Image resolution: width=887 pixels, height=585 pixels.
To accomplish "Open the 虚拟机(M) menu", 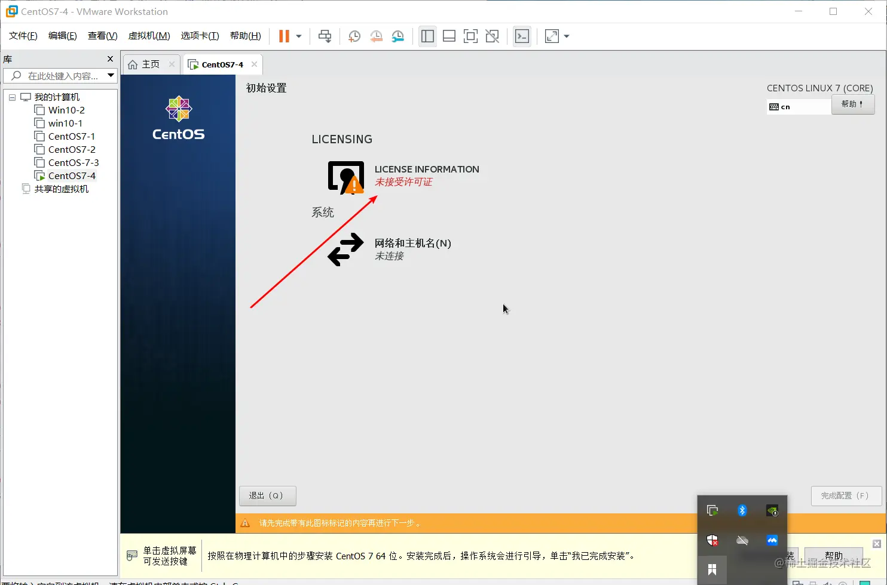I will click(149, 36).
